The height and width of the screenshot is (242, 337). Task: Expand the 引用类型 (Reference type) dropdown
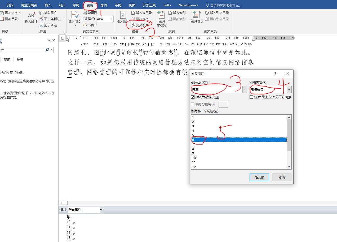pos(245,89)
